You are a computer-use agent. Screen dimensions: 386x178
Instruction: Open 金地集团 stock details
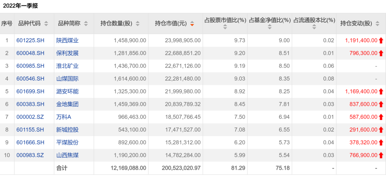[x=67, y=104]
